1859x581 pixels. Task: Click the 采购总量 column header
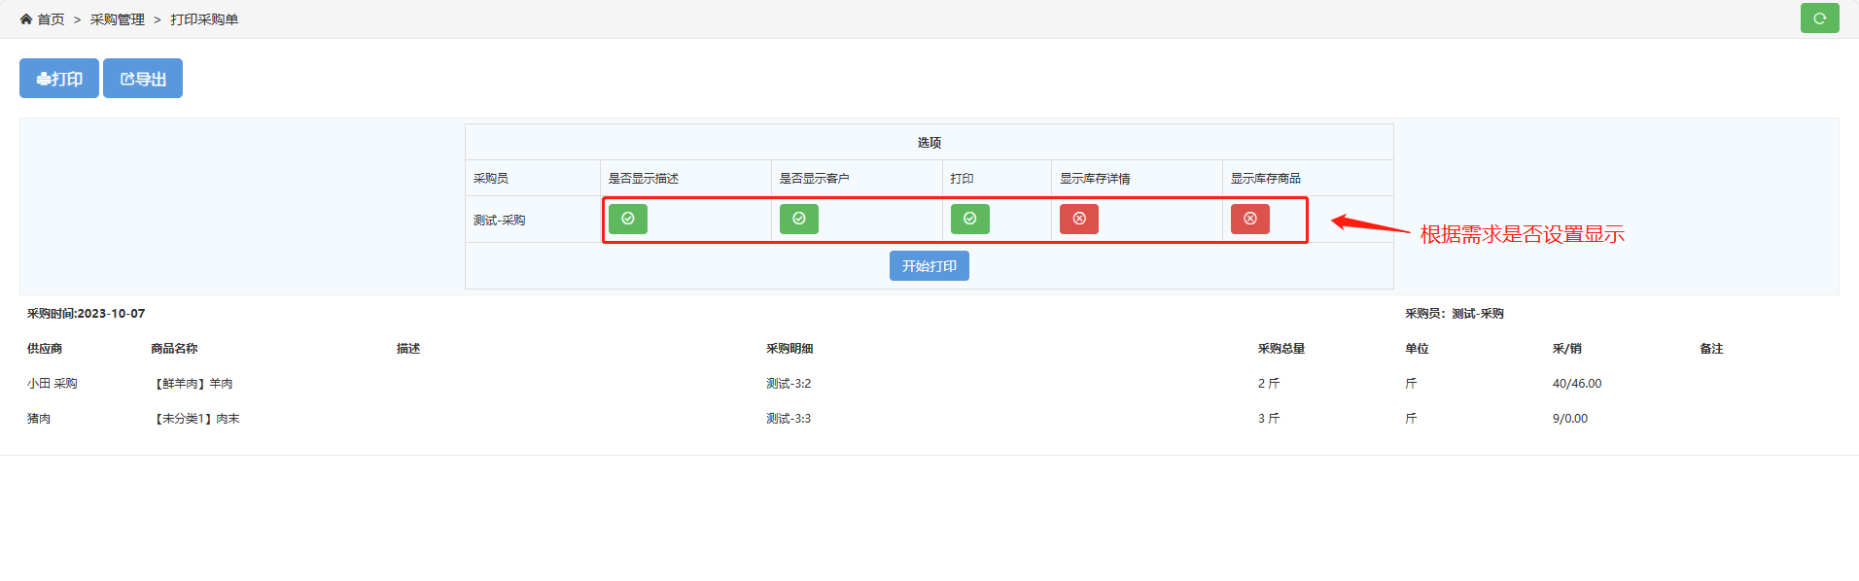(1280, 349)
